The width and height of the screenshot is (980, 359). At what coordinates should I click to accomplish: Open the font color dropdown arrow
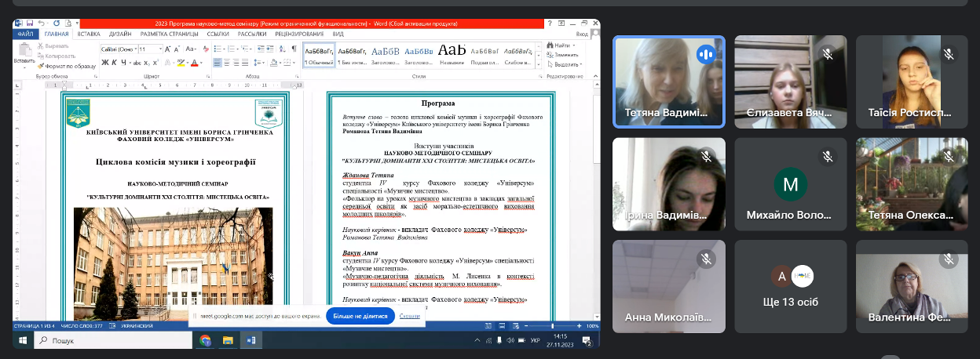[x=201, y=63]
